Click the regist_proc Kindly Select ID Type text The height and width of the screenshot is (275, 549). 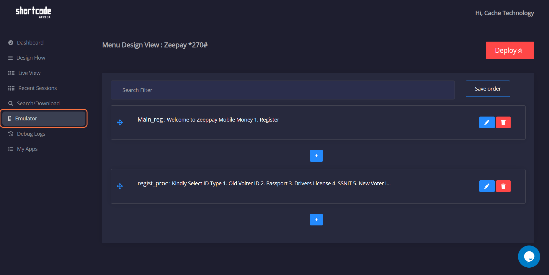[x=264, y=183]
